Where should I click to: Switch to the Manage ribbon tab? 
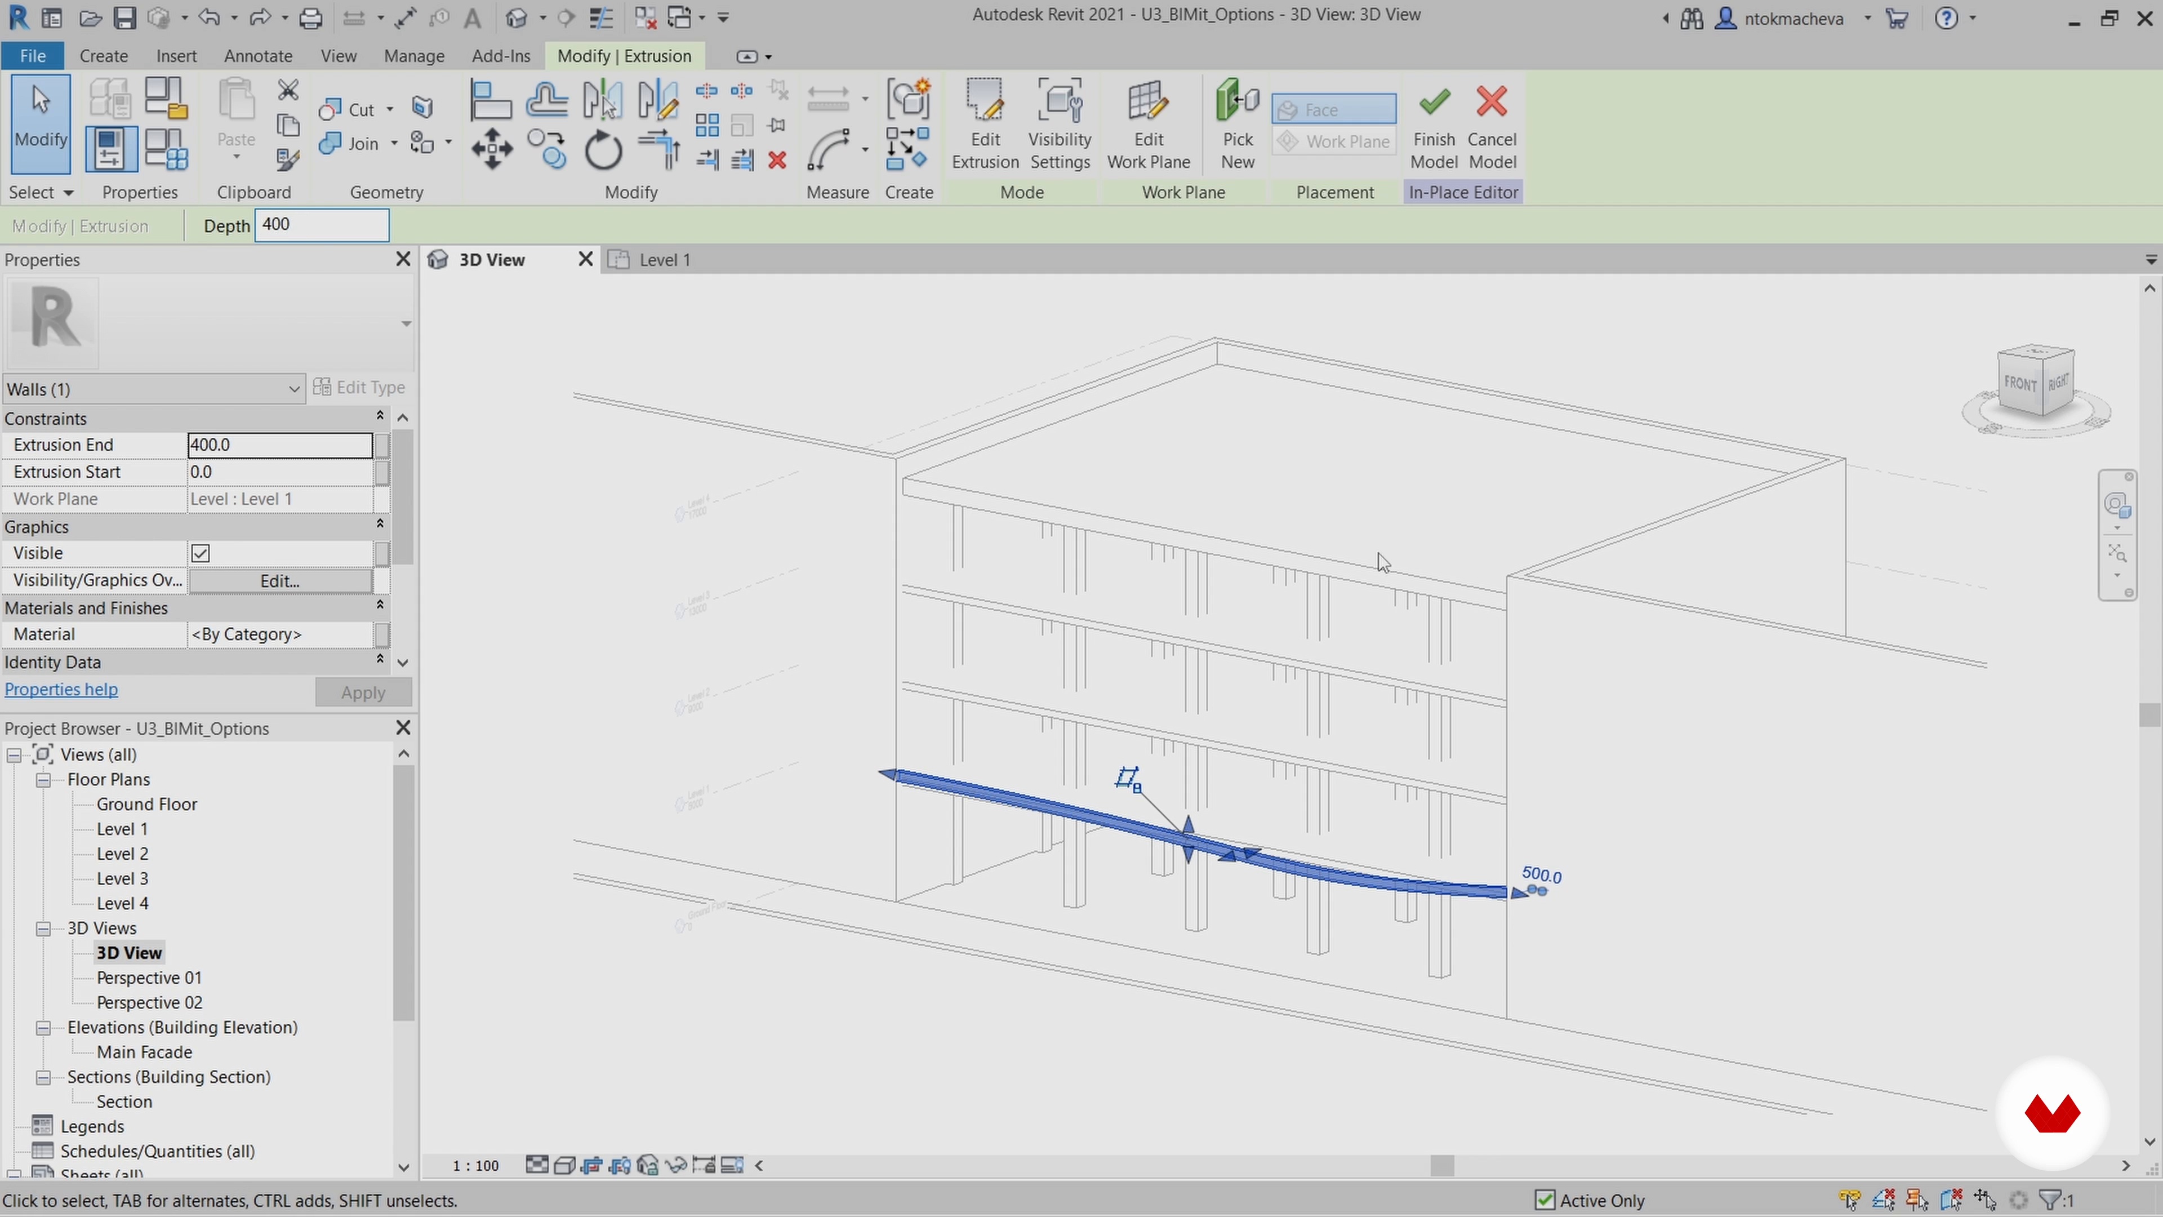point(414,55)
